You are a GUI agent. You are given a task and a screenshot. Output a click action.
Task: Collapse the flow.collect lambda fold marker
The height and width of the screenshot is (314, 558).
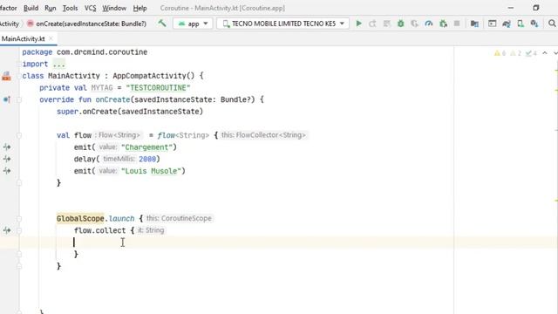pyautogui.click(x=19, y=230)
